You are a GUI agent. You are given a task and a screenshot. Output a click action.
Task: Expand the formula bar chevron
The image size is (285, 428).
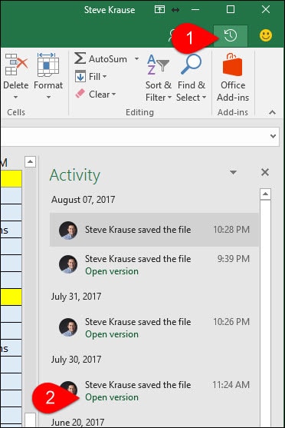point(273,136)
